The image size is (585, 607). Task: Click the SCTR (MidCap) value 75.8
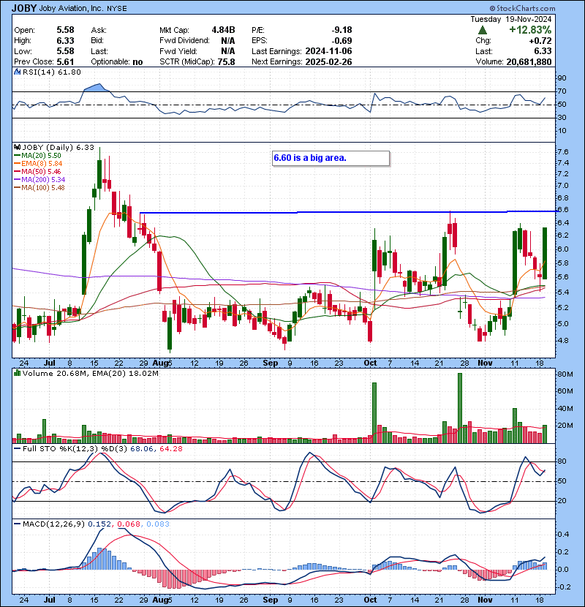click(x=227, y=61)
